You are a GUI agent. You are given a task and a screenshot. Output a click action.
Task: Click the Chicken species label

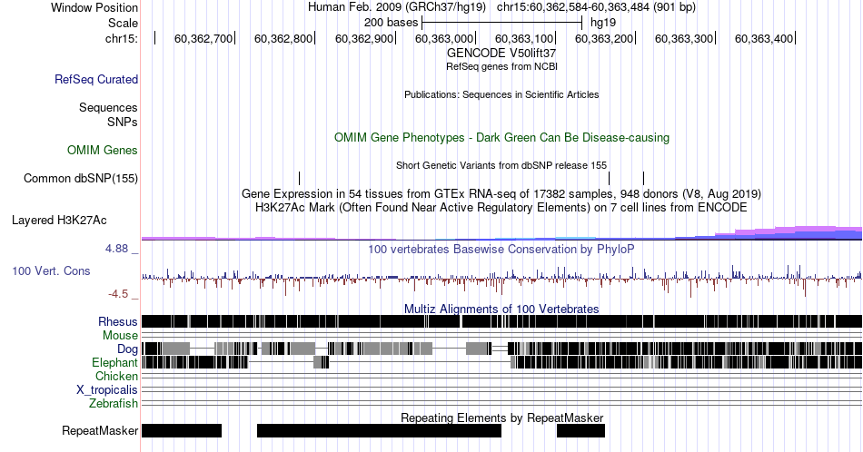[116, 376]
